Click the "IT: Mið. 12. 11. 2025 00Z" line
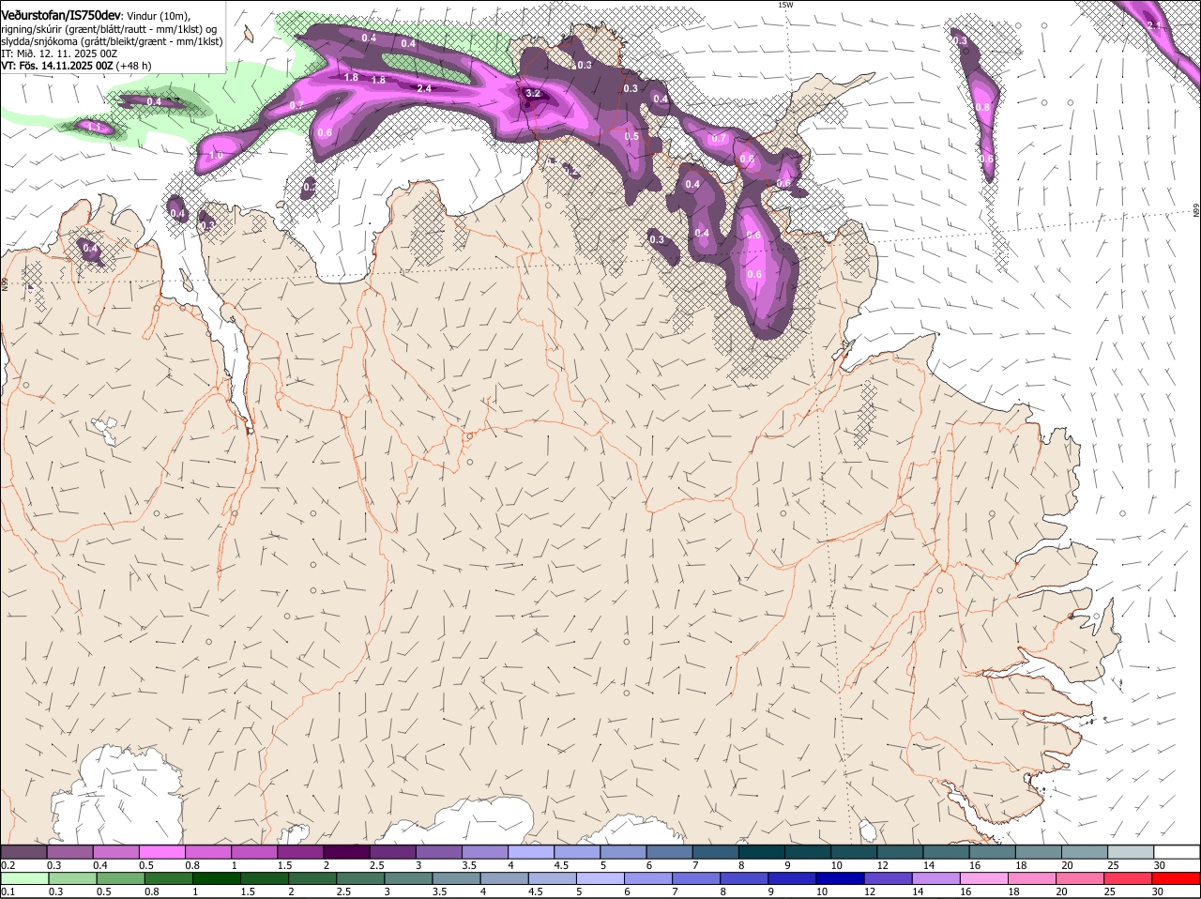The width and height of the screenshot is (1201, 899). coord(58,53)
